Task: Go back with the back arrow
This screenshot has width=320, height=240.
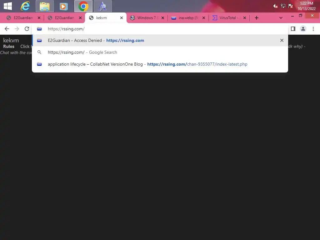Action: coord(7,29)
